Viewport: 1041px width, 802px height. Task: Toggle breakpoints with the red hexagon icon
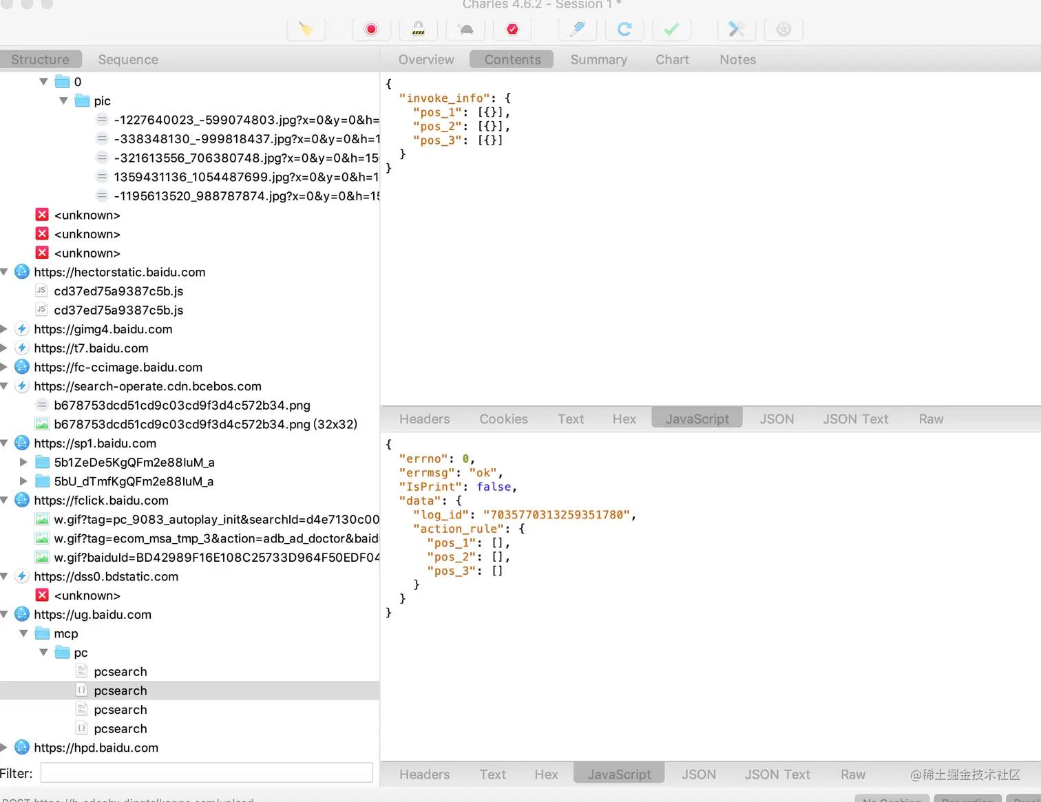coord(512,30)
